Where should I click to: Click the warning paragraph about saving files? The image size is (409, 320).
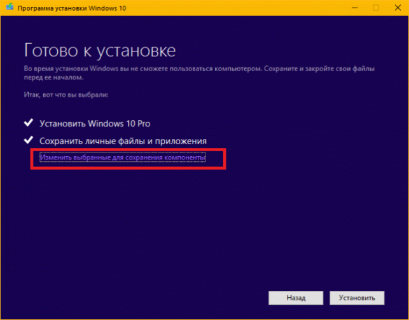[x=199, y=73]
